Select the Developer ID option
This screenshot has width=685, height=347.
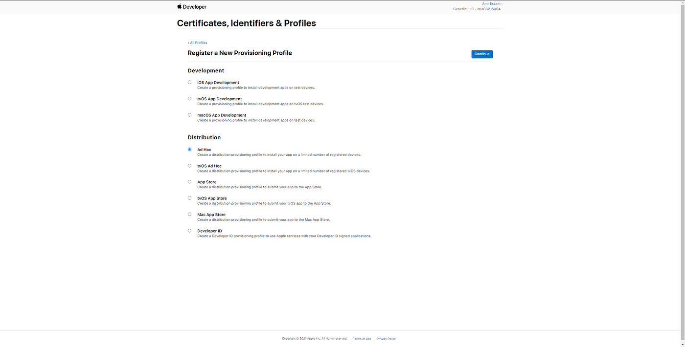coord(189,230)
